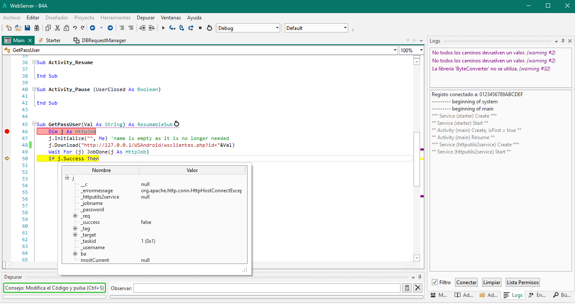Save the project with the floppy icon
The height and width of the screenshot is (304, 575).
pyautogui.click(x=27, y=28)
